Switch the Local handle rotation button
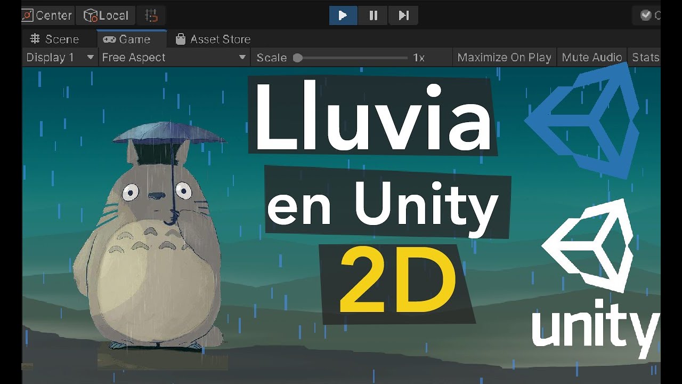The image size is (682, 384). pyautogui.click(x=105, y=15)
